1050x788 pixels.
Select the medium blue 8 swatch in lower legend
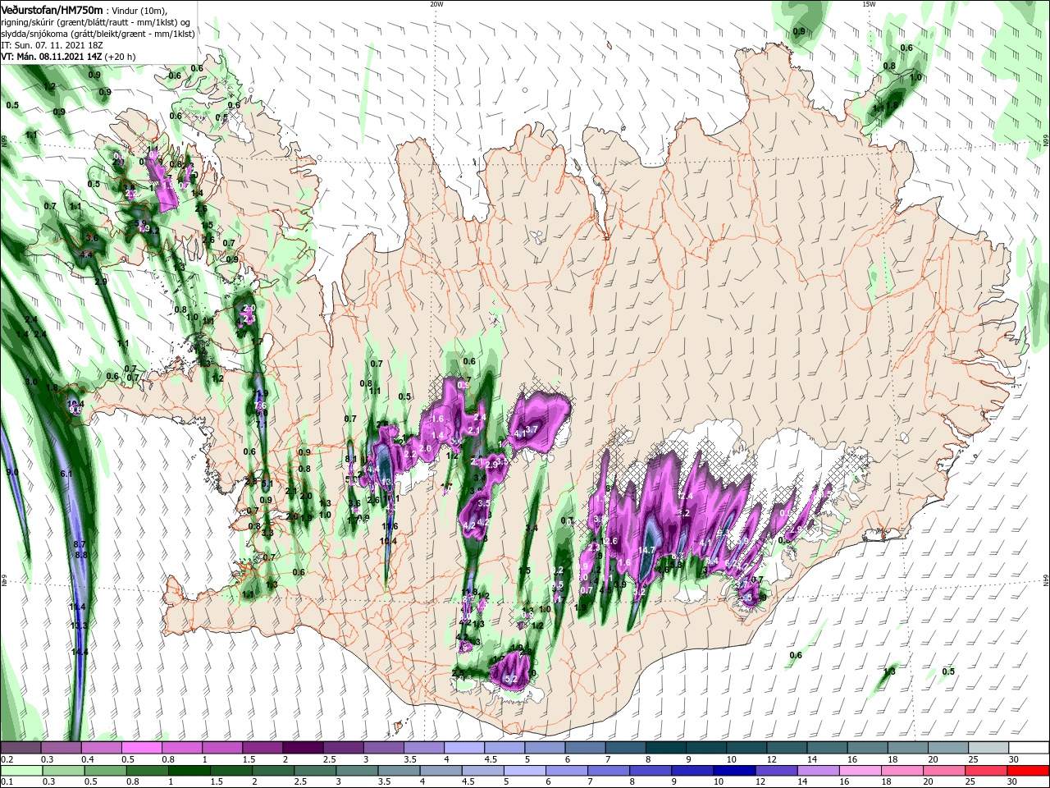pyautogui.click(x=651, y=770)
